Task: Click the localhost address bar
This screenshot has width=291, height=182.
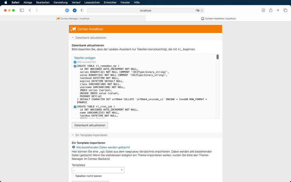Action: click(145, 10)
